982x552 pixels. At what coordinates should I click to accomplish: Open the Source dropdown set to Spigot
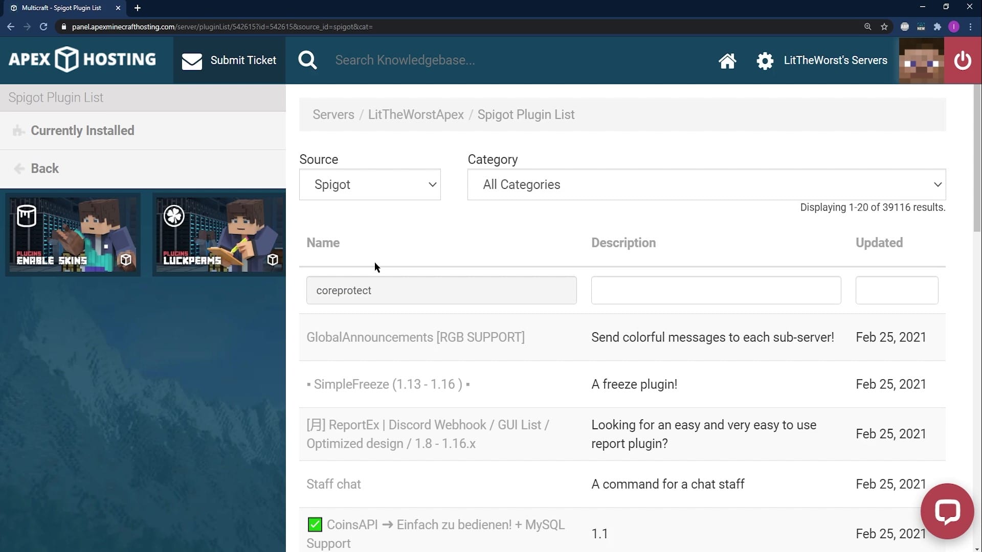click(370, 185)
